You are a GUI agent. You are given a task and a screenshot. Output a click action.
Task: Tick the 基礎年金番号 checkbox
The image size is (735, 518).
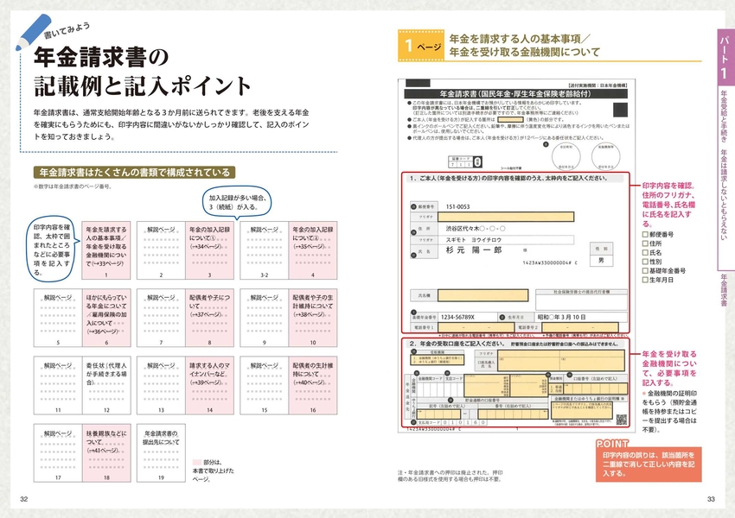click(x=645, y=272)
